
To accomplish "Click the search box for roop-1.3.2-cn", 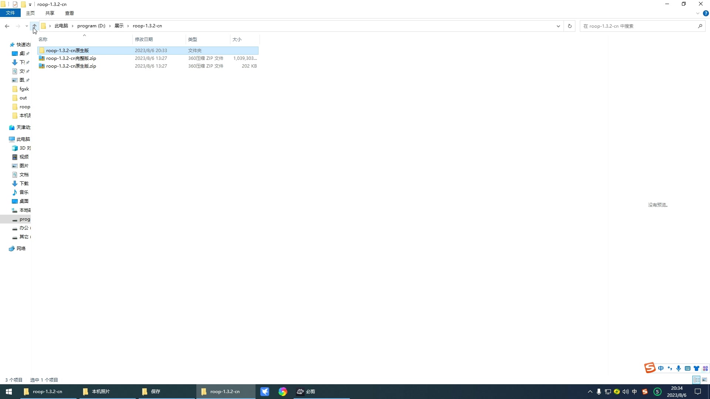I will click(x=638, y=26).
